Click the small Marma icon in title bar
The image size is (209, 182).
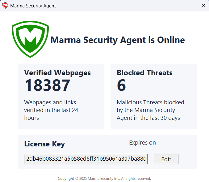point(5,6)
